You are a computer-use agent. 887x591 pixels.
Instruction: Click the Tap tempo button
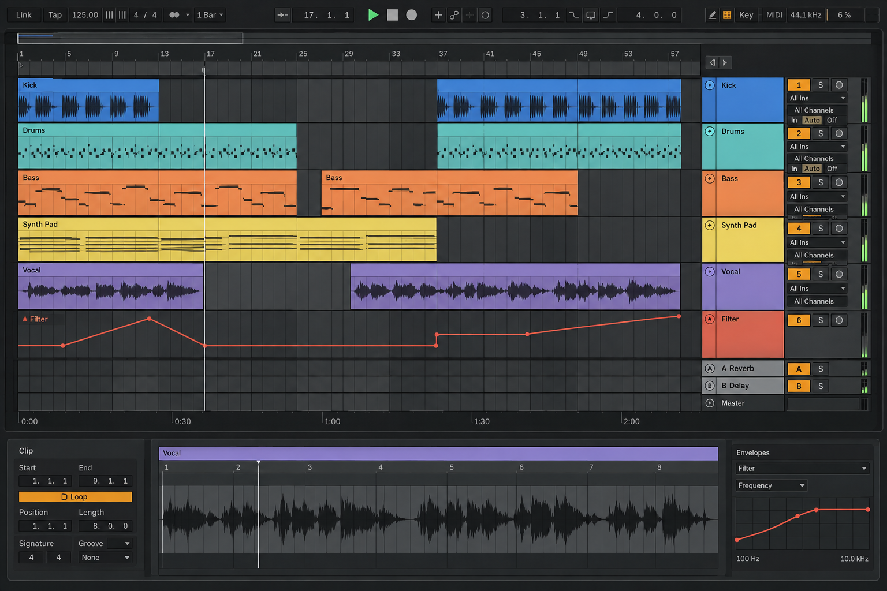pos(55,15)
